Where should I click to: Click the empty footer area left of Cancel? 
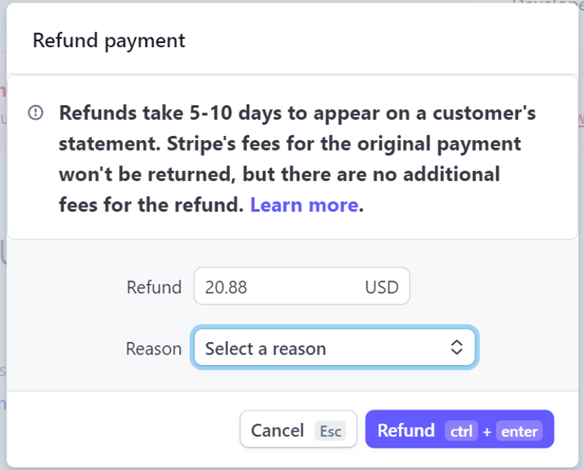click(x=122, y=429)
